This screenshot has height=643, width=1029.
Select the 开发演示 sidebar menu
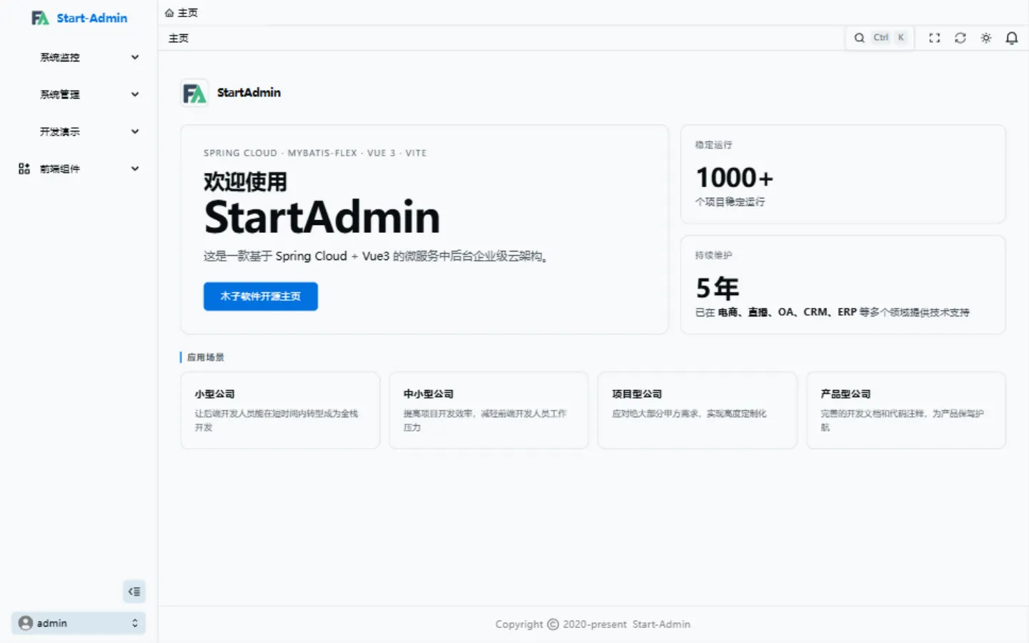(x=79, y=131)
